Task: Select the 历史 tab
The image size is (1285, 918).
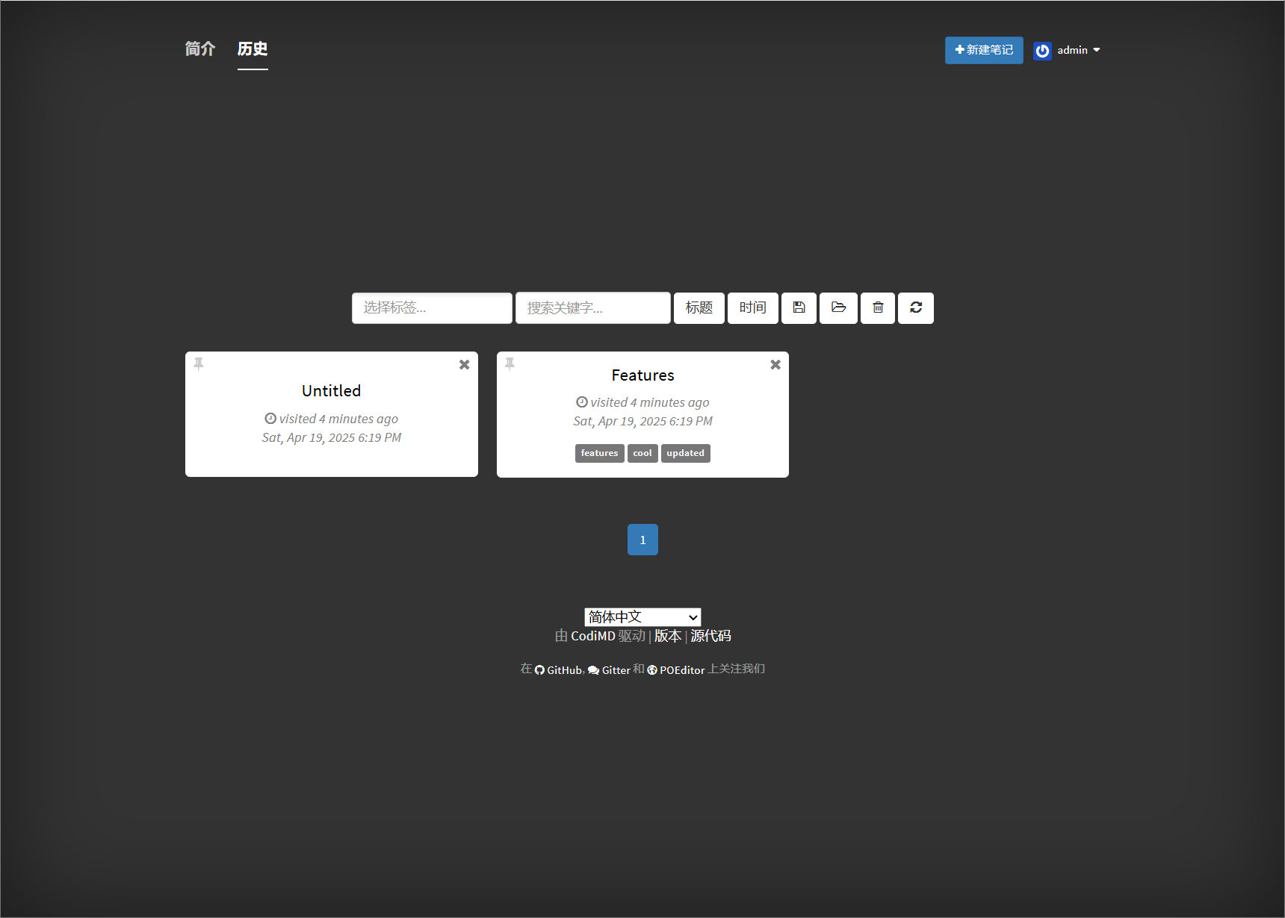Action: point(253,49)
